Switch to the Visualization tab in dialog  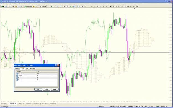pos(32,69)
